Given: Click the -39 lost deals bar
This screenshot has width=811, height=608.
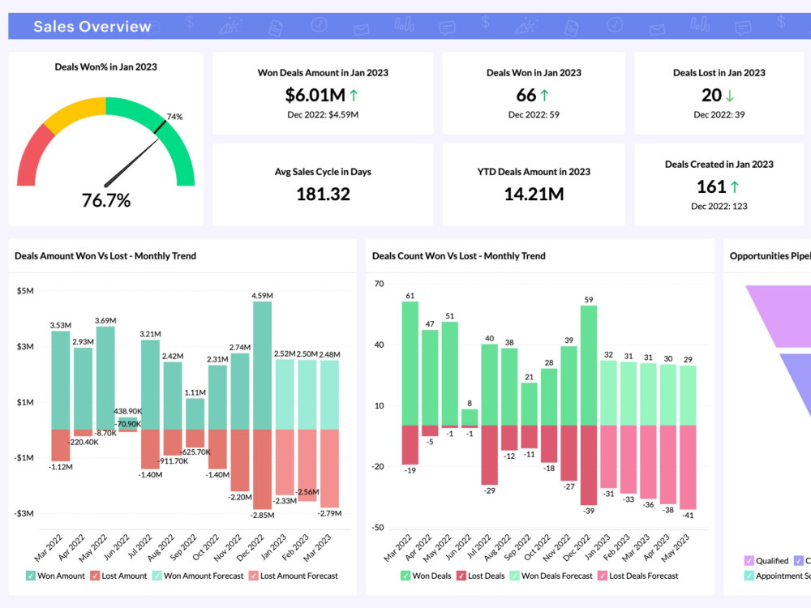Looking at the screenshot, I should (589, 465).
